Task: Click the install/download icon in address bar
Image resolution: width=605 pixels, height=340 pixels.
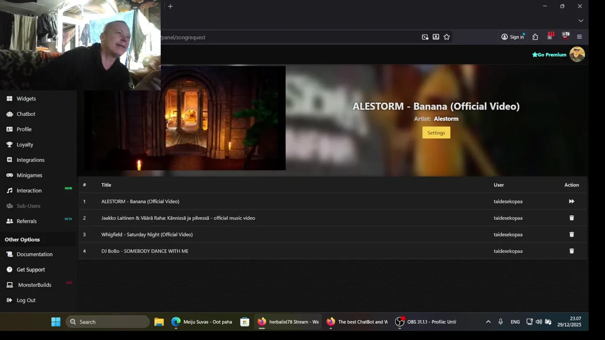Action: [436, 37]
